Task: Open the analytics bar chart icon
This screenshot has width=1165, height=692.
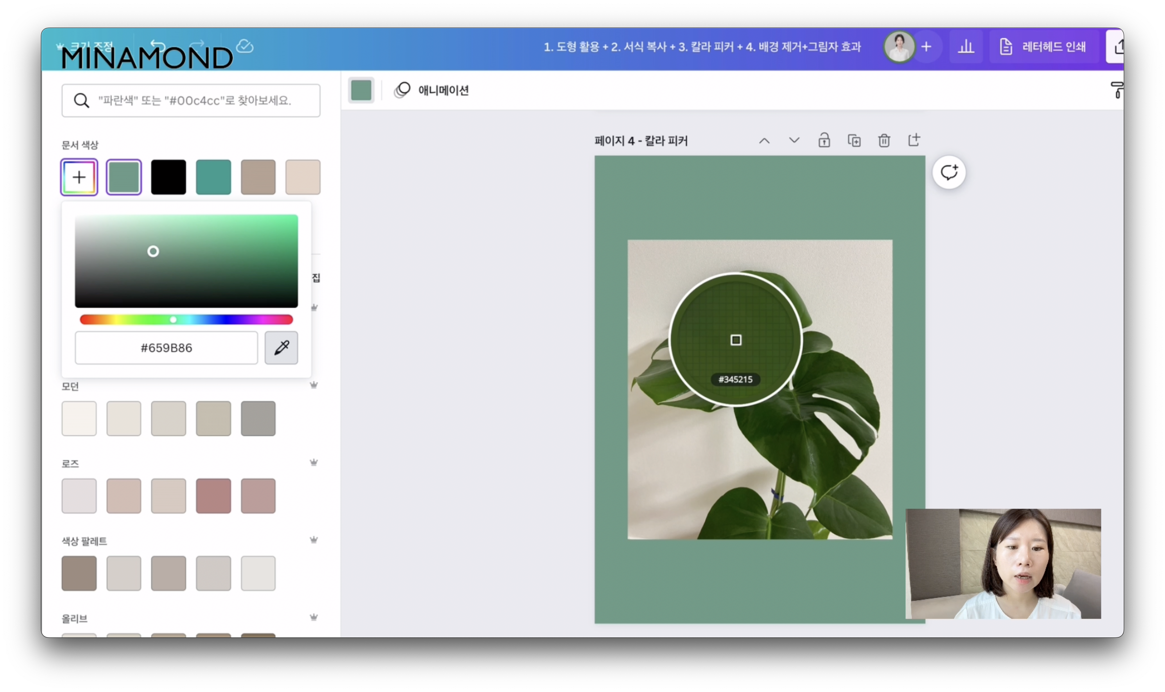Action: coord(966,47)
